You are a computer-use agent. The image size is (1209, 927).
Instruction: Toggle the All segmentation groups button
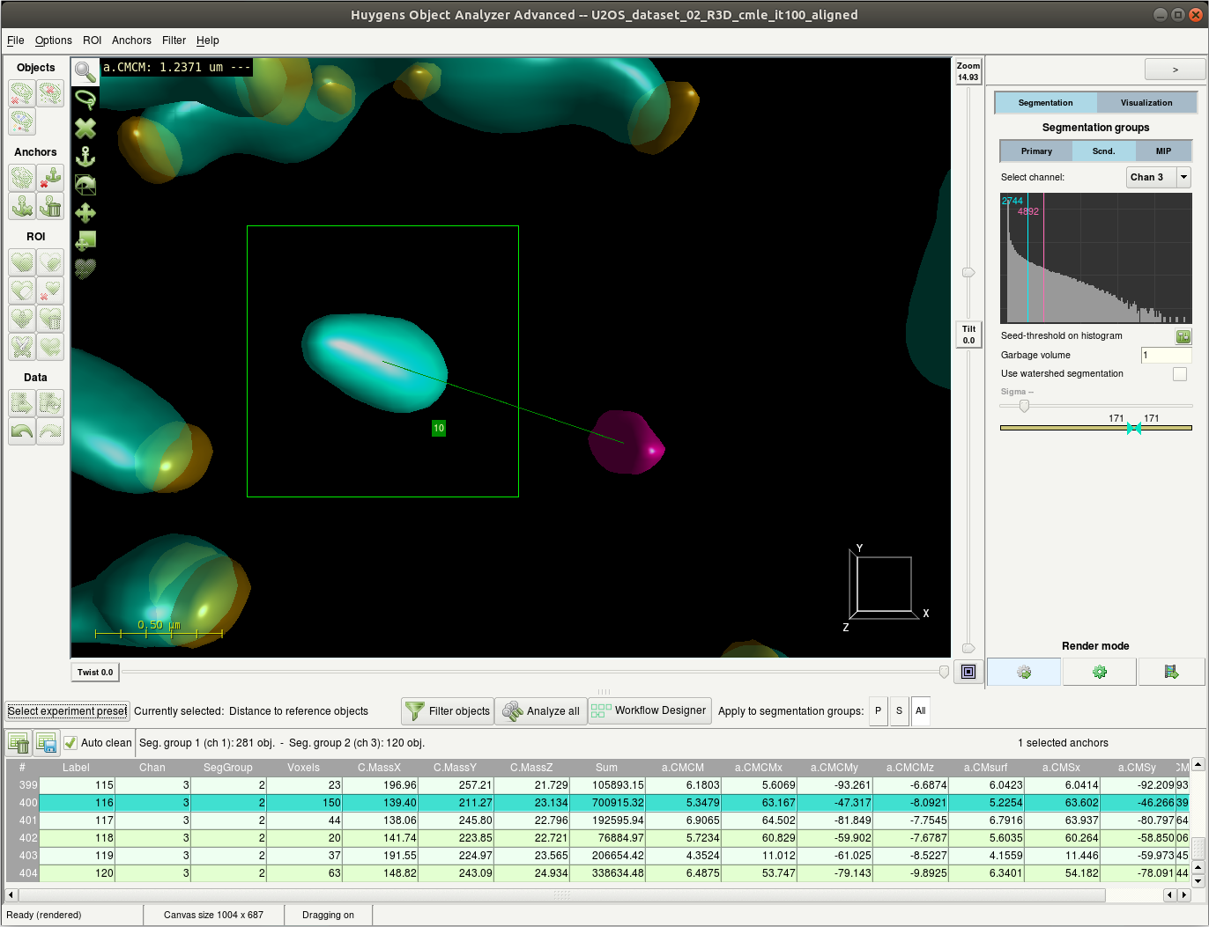920,711
